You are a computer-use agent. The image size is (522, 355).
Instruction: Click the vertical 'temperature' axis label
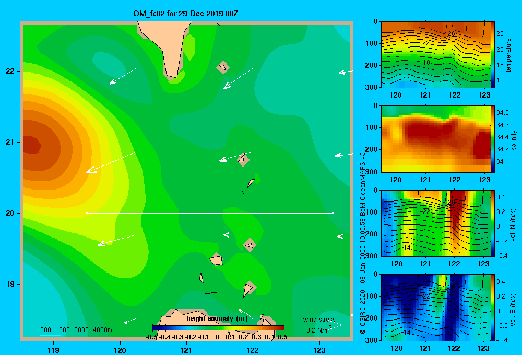(x=508, y=55)
